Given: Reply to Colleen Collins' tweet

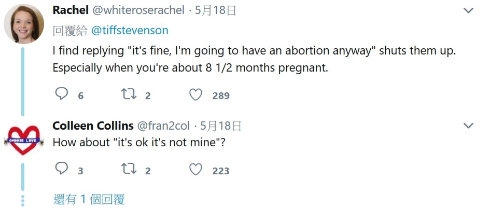Looking at the screenshot, I should tap(62, 170).
